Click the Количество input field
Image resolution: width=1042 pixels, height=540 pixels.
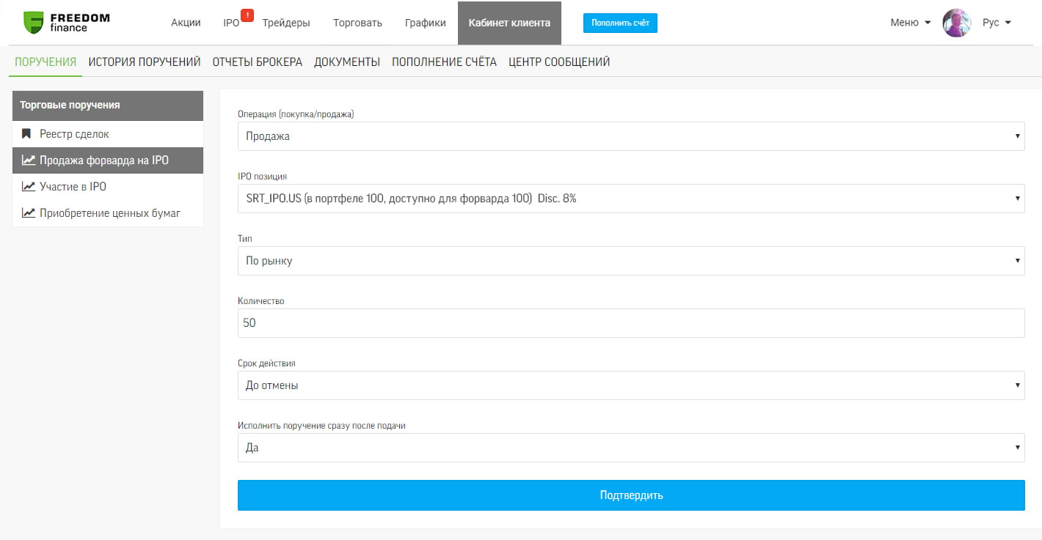630,323
